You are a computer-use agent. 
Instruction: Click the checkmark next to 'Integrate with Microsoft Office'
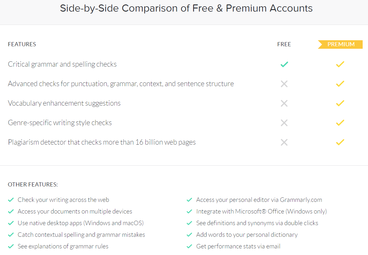[189, 212]
